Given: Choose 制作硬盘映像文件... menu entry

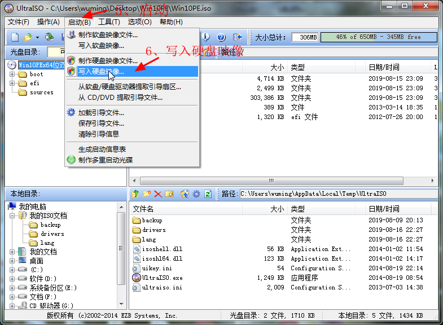Looking at the screenshot, I should coord(132,60).
